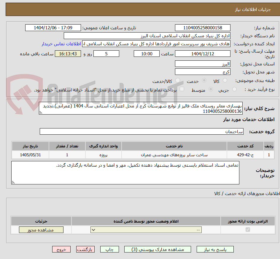The image size is (280, 259).
Task: Click the نام خدمت column header
Action: (x=174, y=146)
